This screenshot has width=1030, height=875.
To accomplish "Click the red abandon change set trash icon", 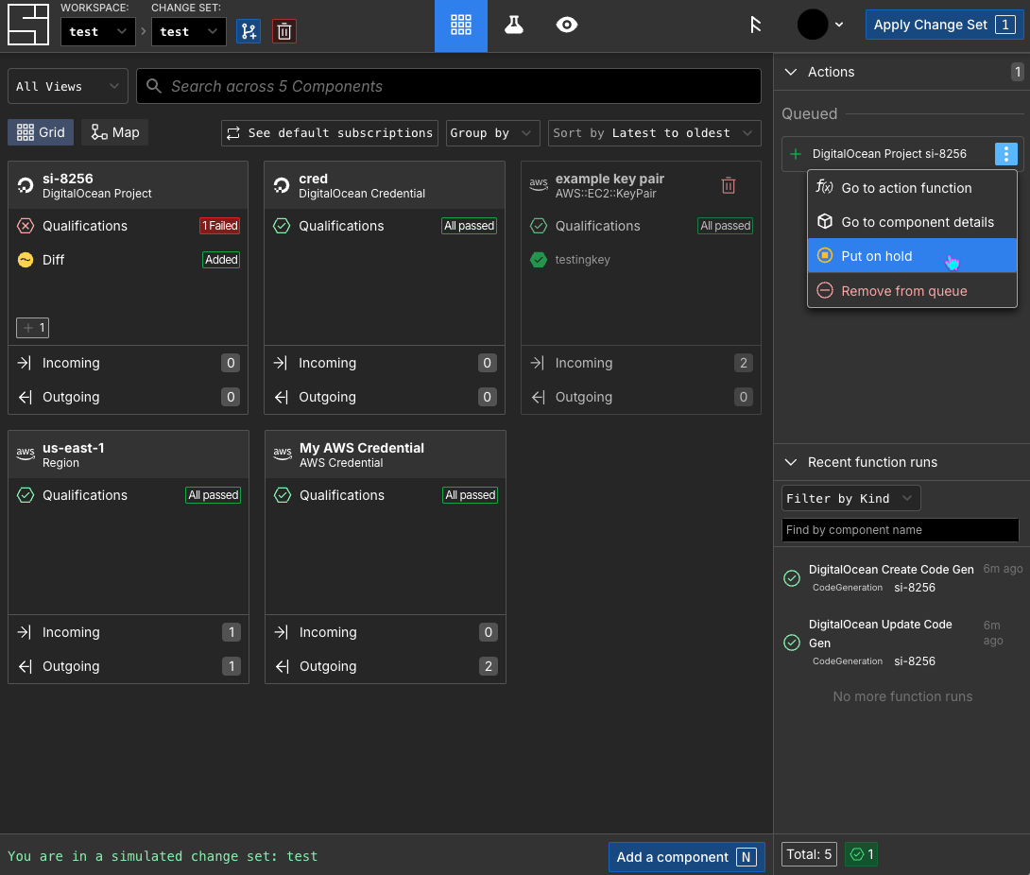I will [x=283, y=31].
